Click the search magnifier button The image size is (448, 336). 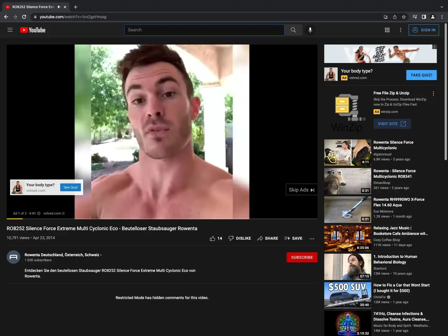pos(293,30)
